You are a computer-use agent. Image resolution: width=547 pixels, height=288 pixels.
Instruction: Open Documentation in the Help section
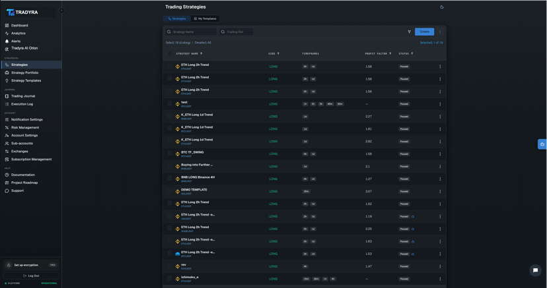point(23,175)
